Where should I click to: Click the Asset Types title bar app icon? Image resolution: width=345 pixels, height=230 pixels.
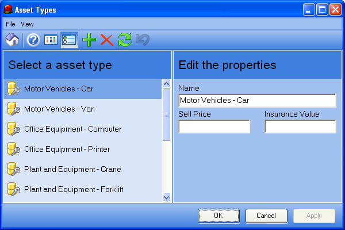point(8,10)
